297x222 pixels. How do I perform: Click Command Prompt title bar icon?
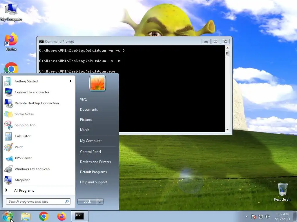41,42
